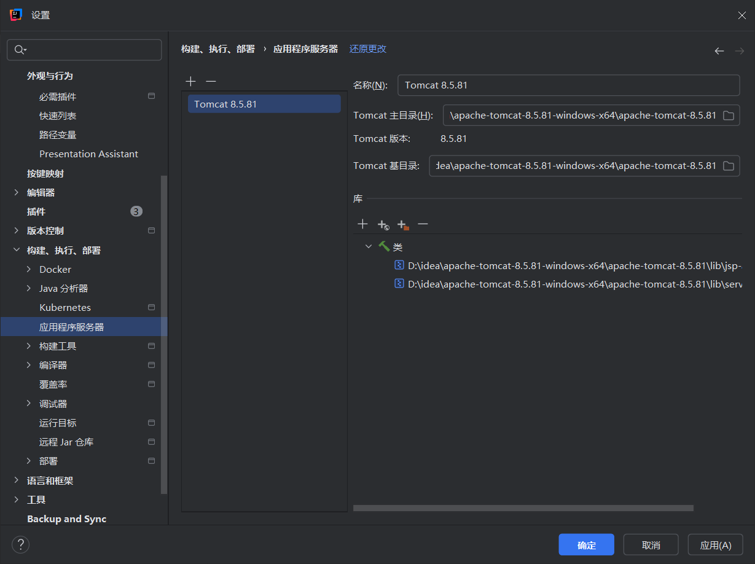Click the add library plus icon under 库
755x564 pixels.
click(362, 224)
